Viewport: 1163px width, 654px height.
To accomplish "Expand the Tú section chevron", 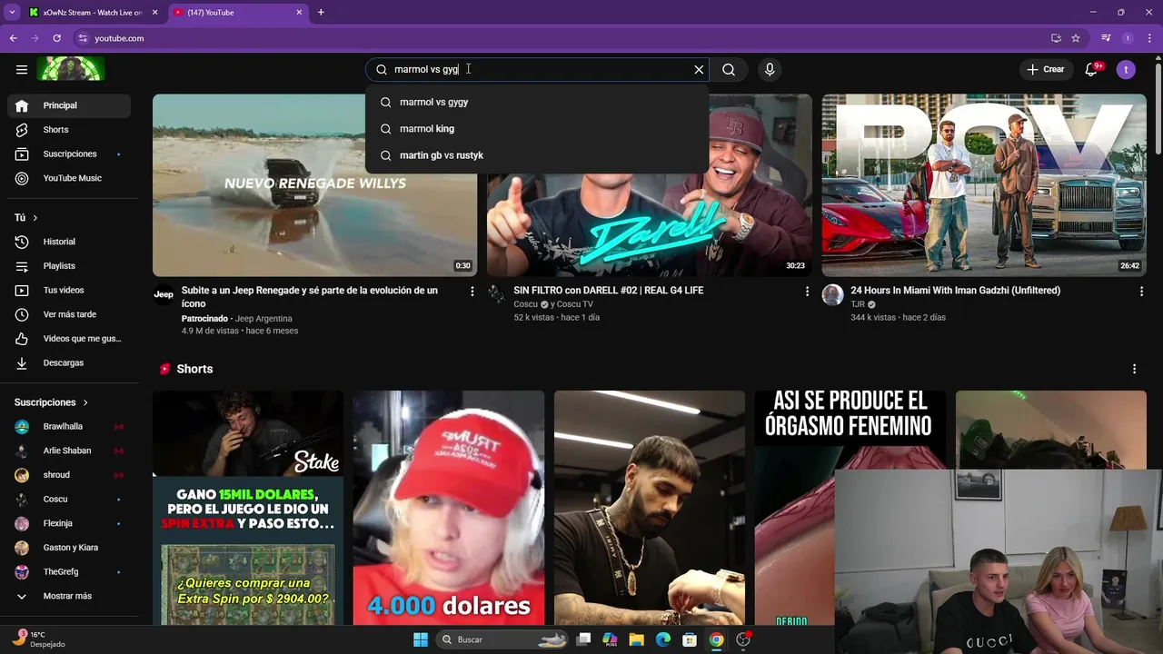I will [35, 218].
